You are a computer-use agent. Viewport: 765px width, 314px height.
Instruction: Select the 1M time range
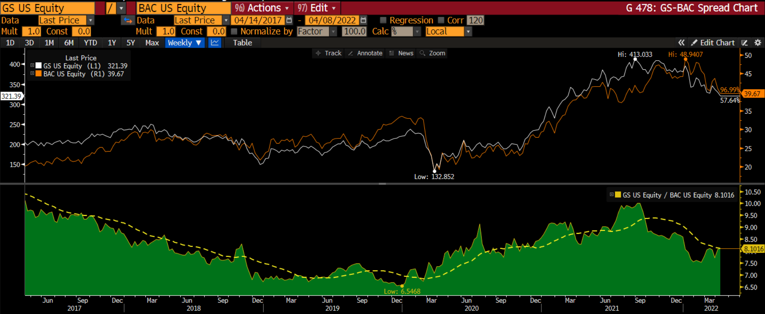click(49, 43)
